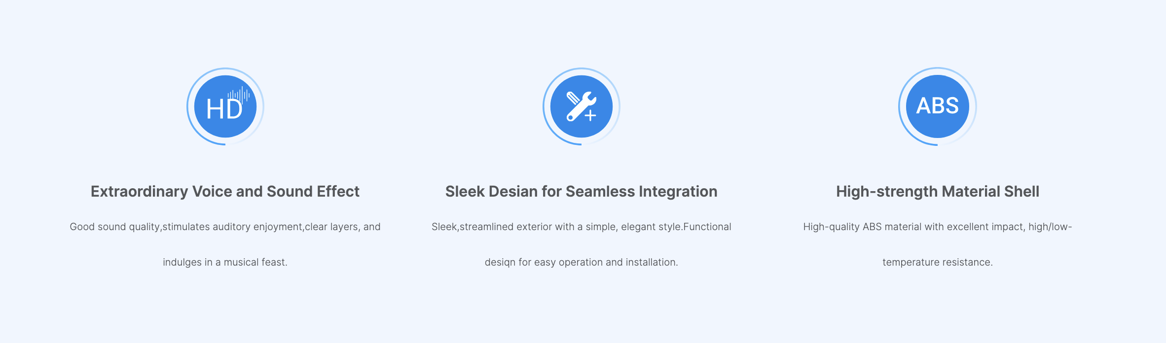
Task: Click the 'indulges in a musical feast' text
Action: (x=225, y=262)
